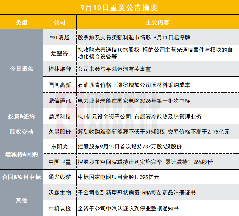Screen dimensions: 239x216
Task: Select company cell '鼎通科技'
Action: click(60, 116)
